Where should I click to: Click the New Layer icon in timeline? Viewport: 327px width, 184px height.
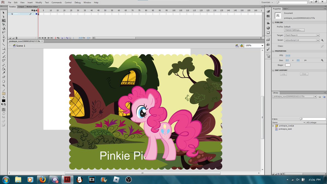coord(10,38)
